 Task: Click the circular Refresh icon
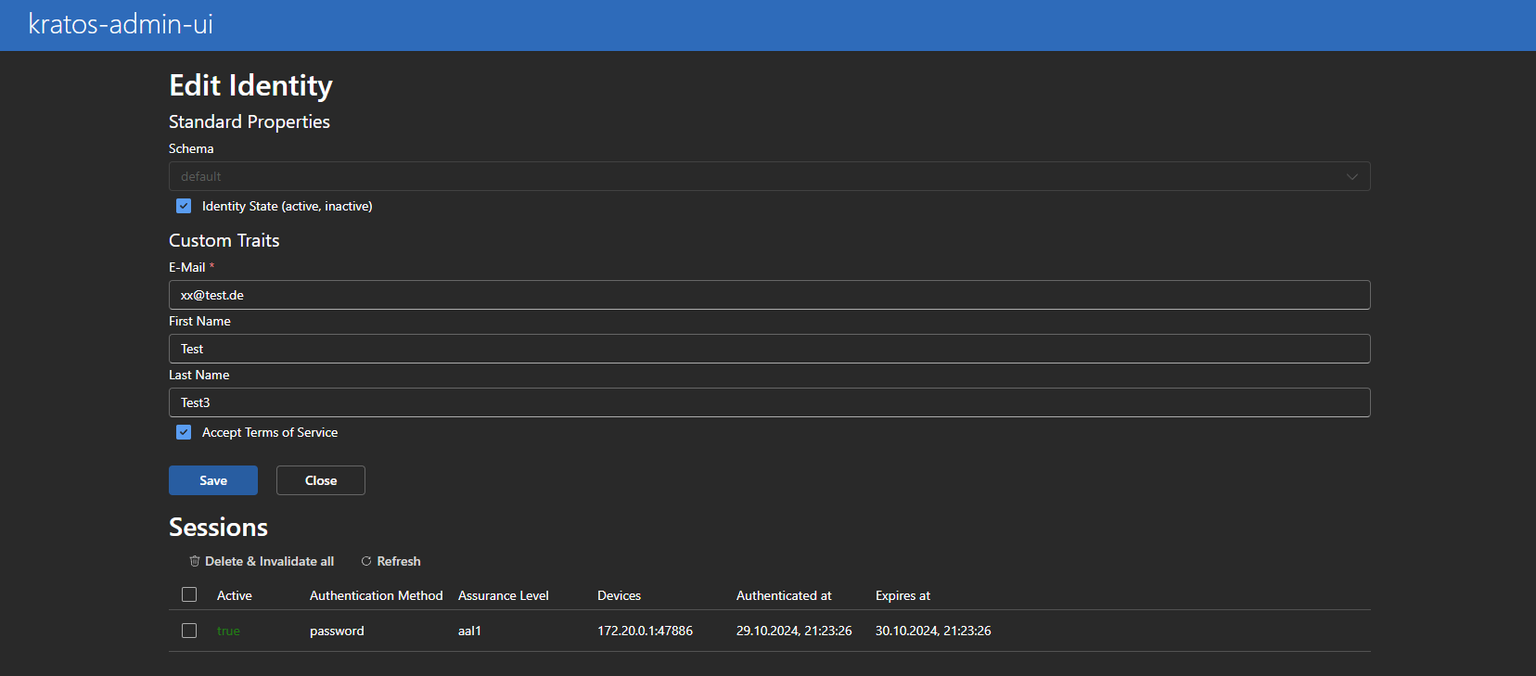366,561
